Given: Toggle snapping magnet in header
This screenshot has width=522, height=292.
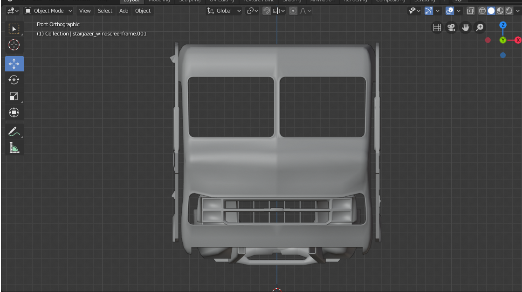Looking at the screenshot, I should [x=267, y=11].
